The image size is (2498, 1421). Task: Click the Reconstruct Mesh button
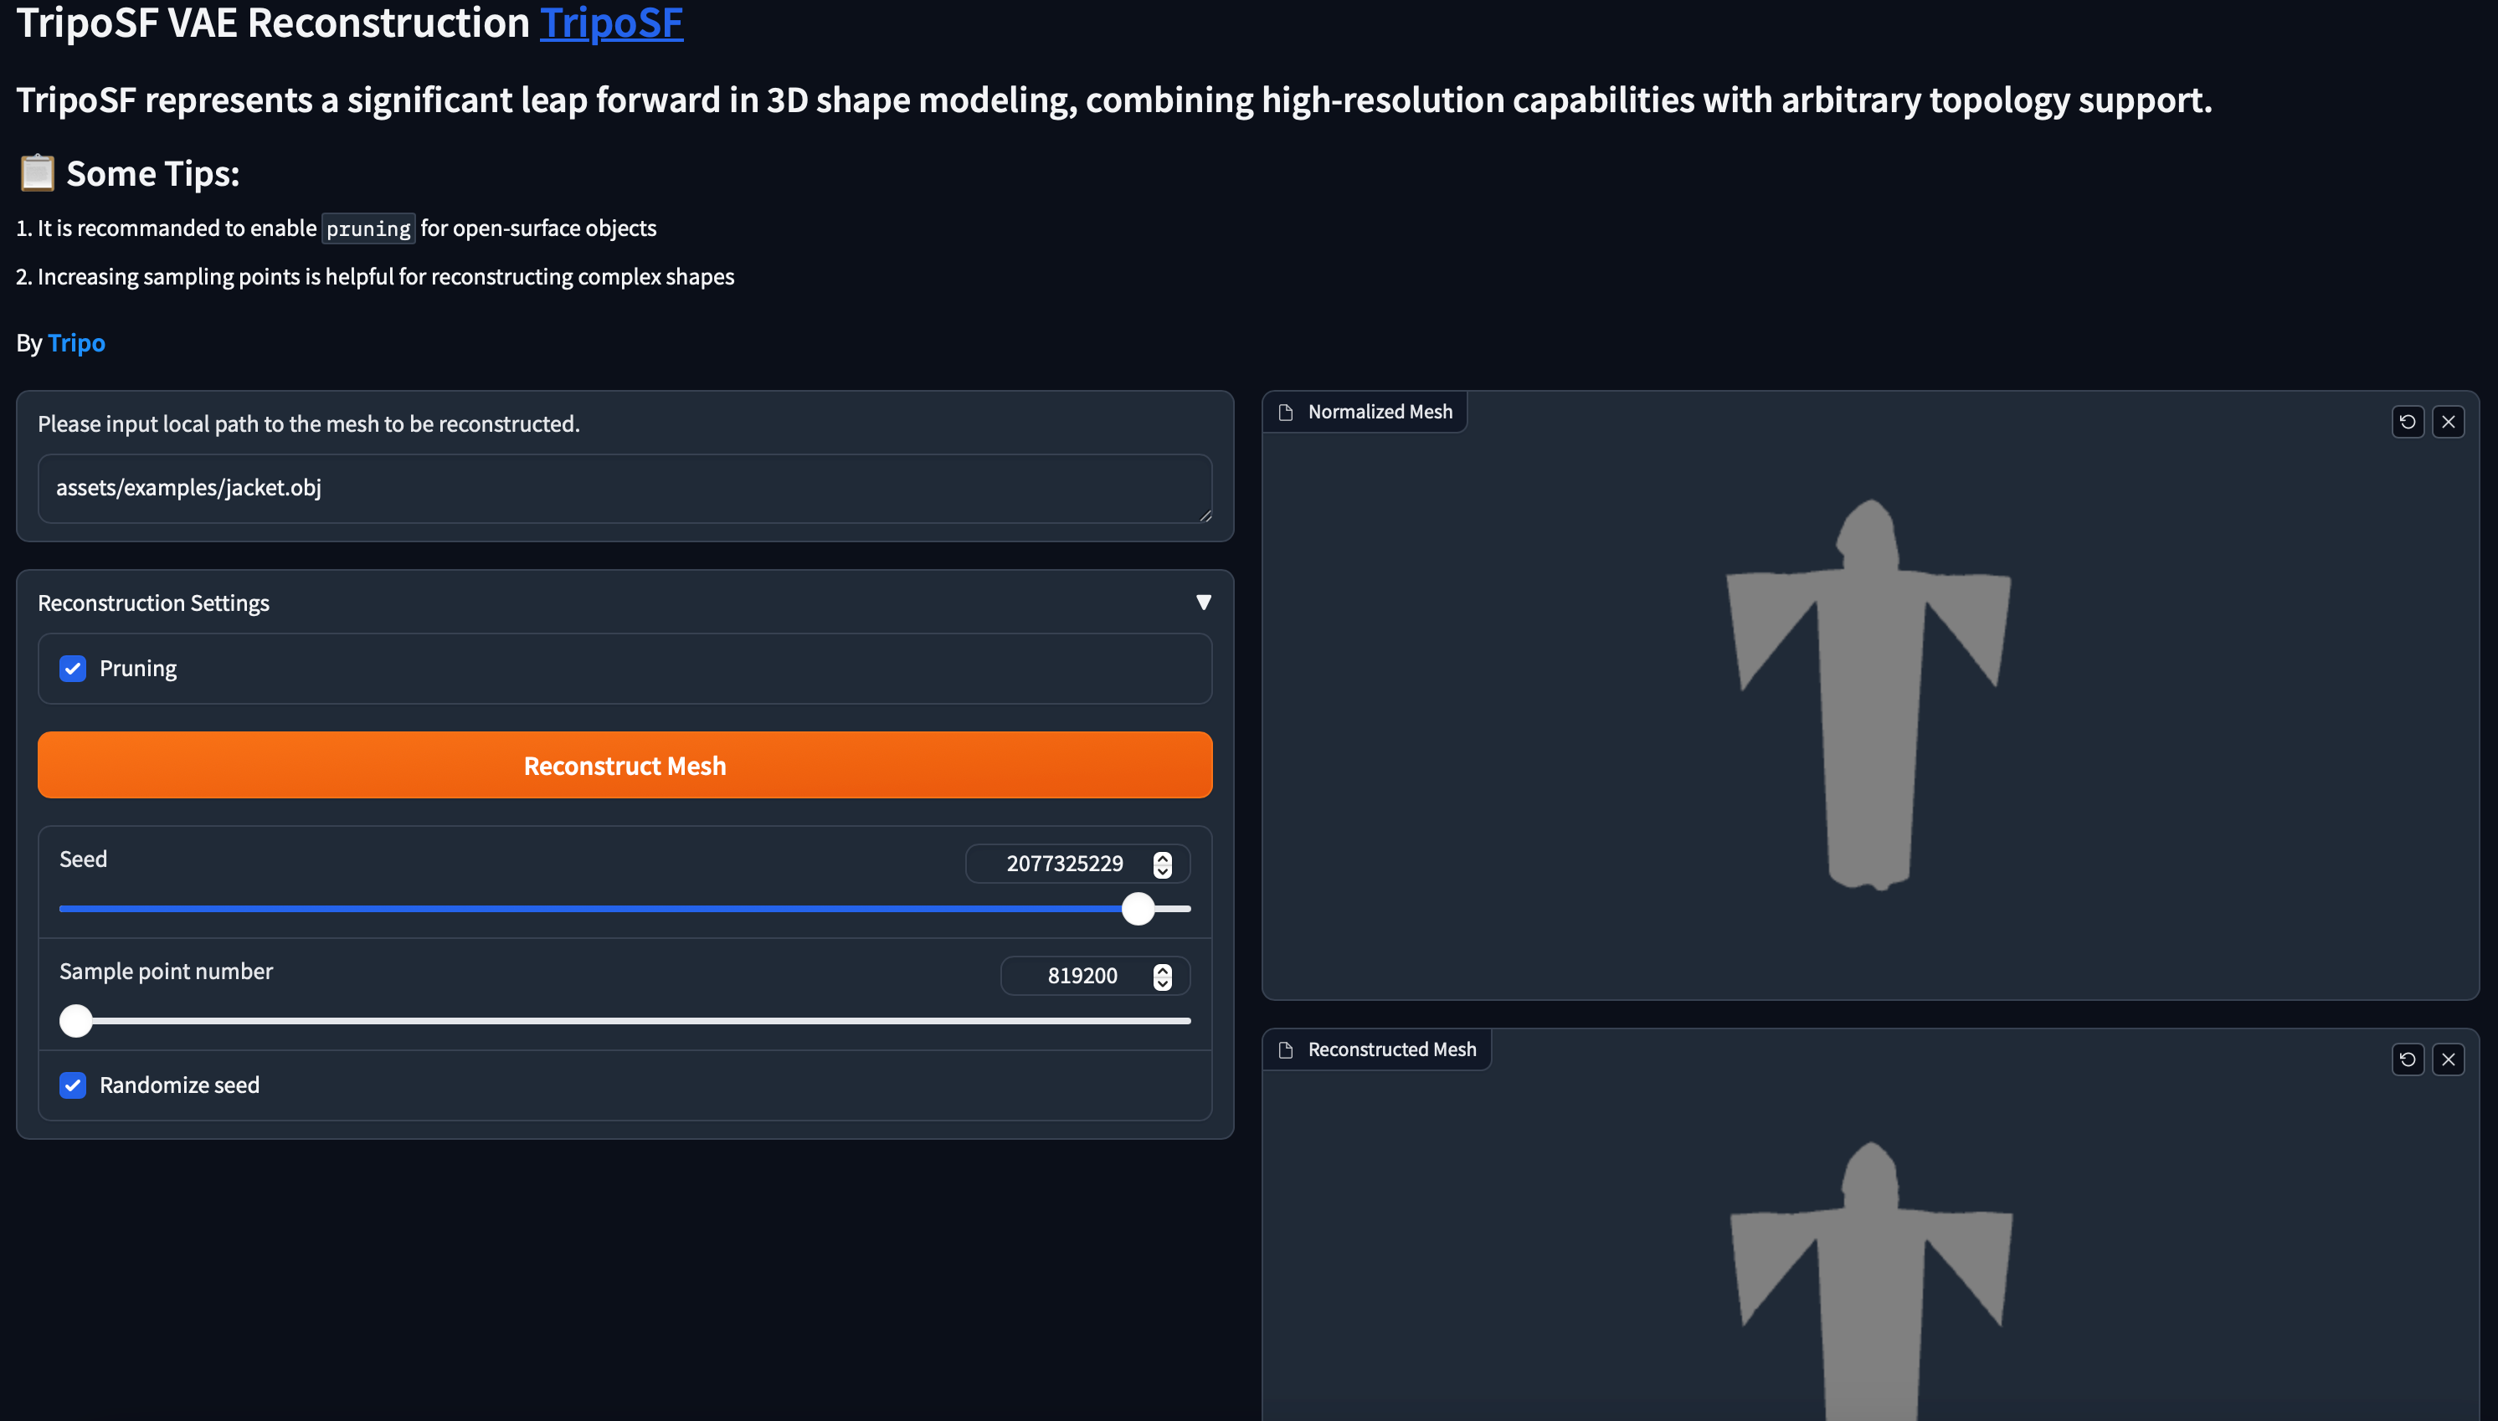point(624,765)
